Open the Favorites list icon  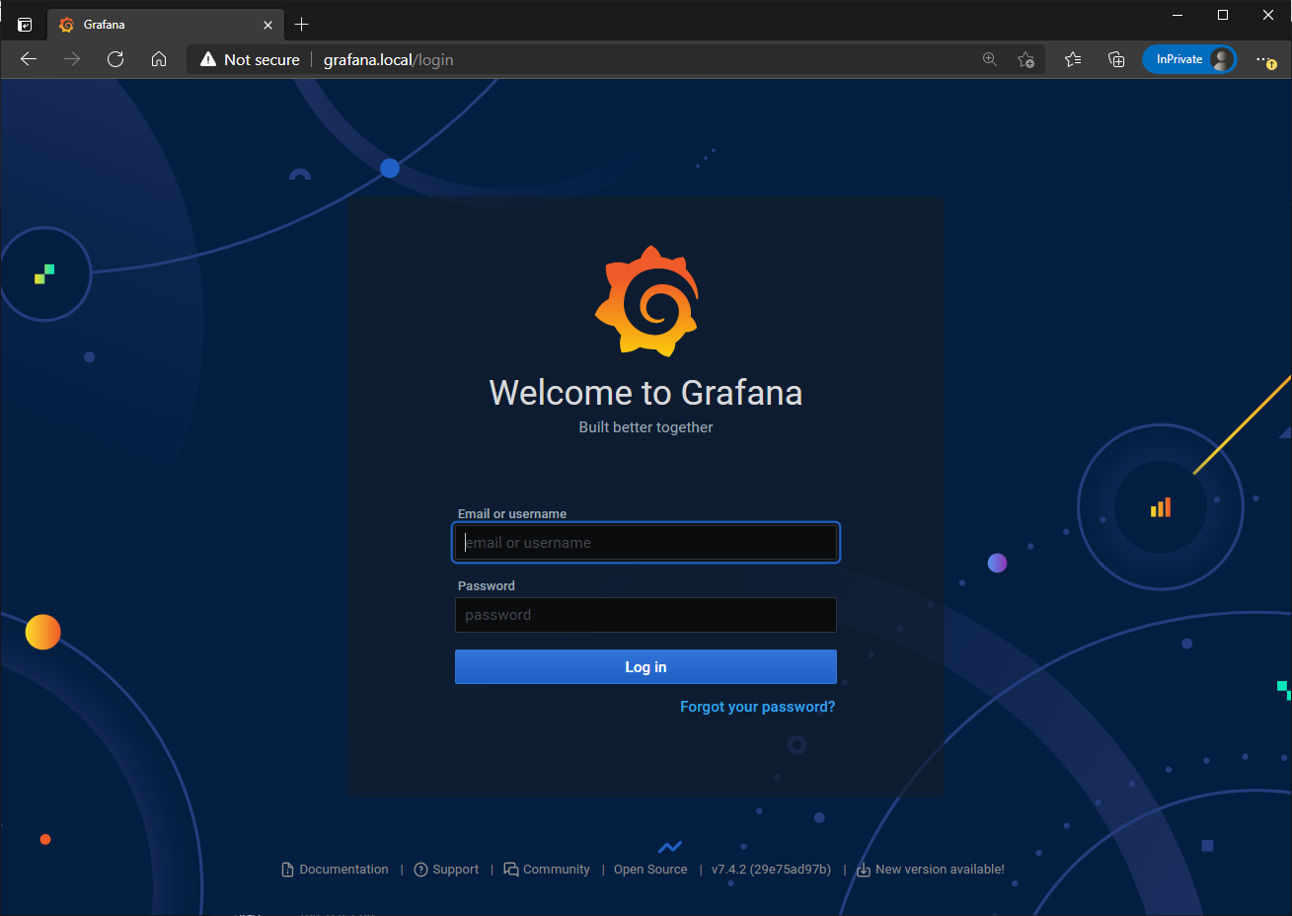(1073, 59)
